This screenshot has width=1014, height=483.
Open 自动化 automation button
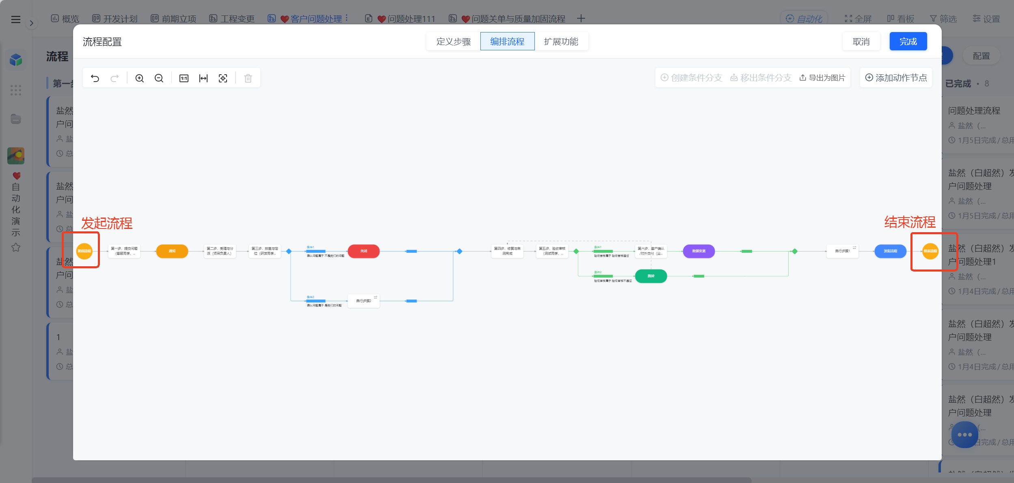point(804,19)
